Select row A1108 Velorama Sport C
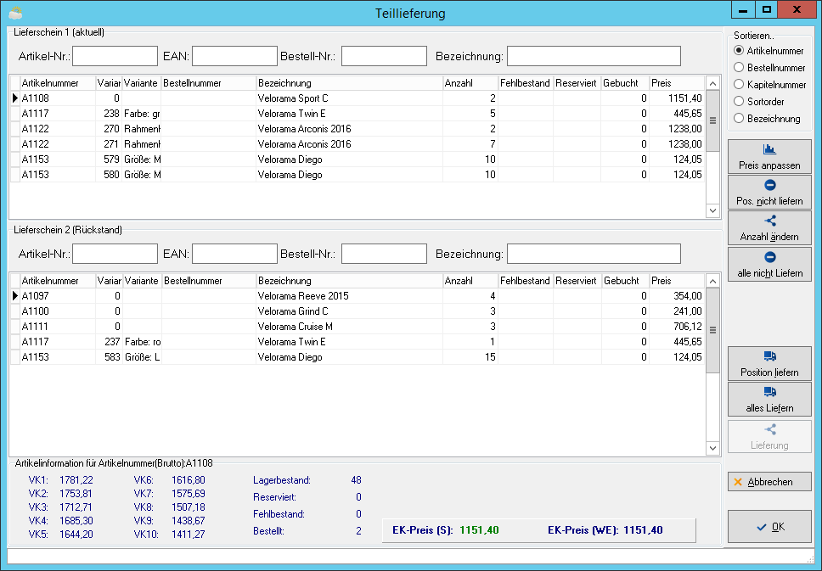822x571 pixels. (357, 98)
